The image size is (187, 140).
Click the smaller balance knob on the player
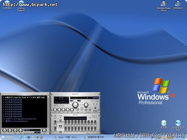coord(86,105)
